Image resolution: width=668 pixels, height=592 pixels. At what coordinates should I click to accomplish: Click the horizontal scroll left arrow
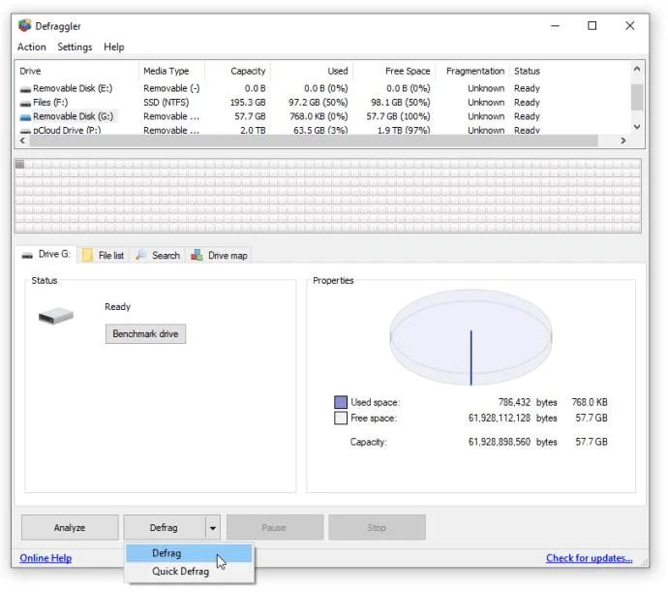click(x=23, y=140)
